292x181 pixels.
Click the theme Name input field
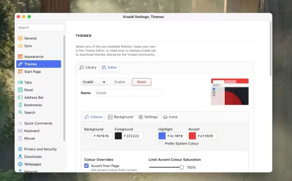point(128,93)
